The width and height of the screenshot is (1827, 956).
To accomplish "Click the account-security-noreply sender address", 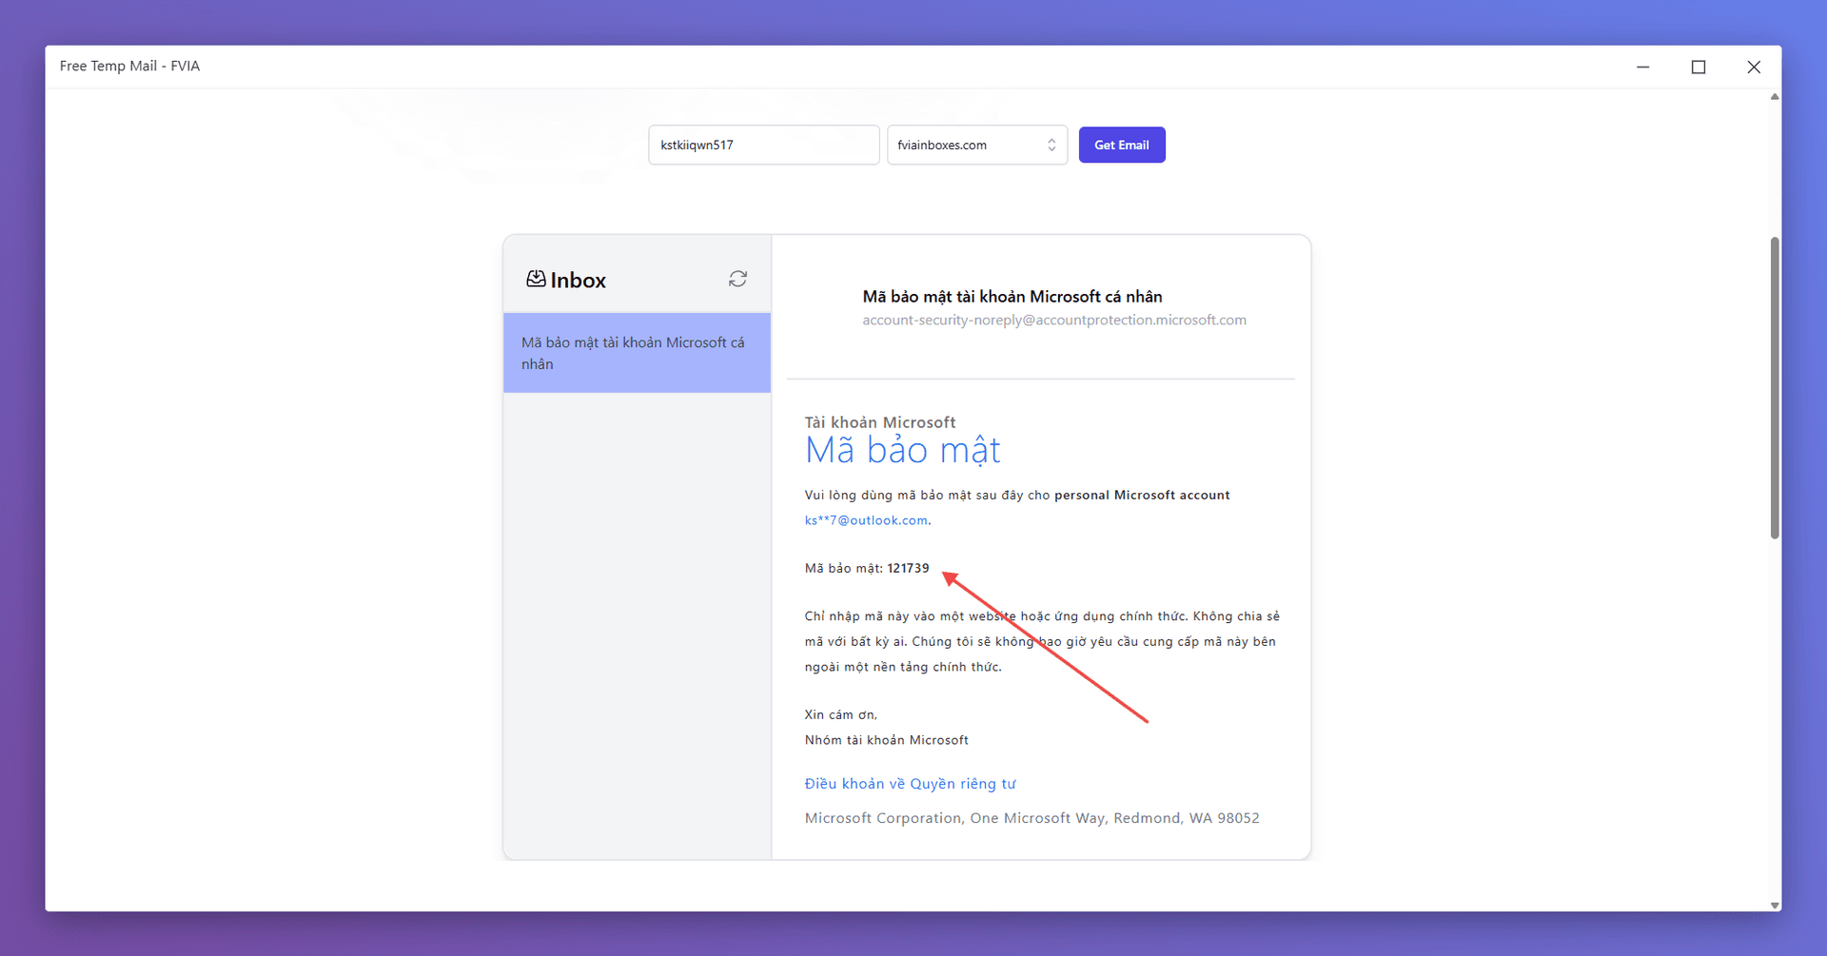I will point(1053,321).
